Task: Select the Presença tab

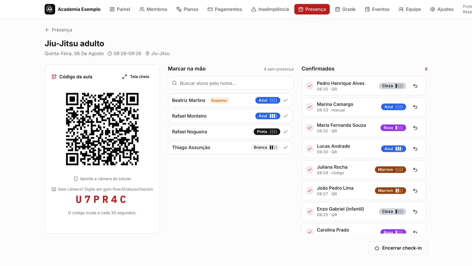Action: click(312, 9)
